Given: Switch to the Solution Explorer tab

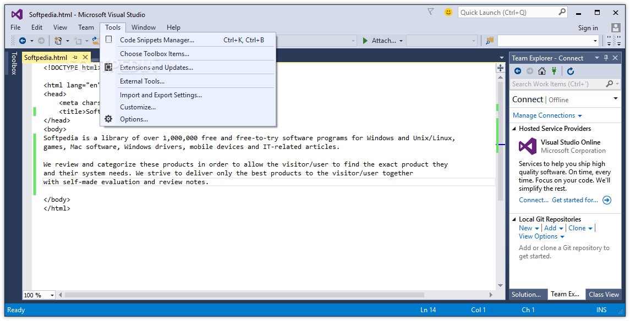Looking at the screenshot, I should tap(528, 295).
